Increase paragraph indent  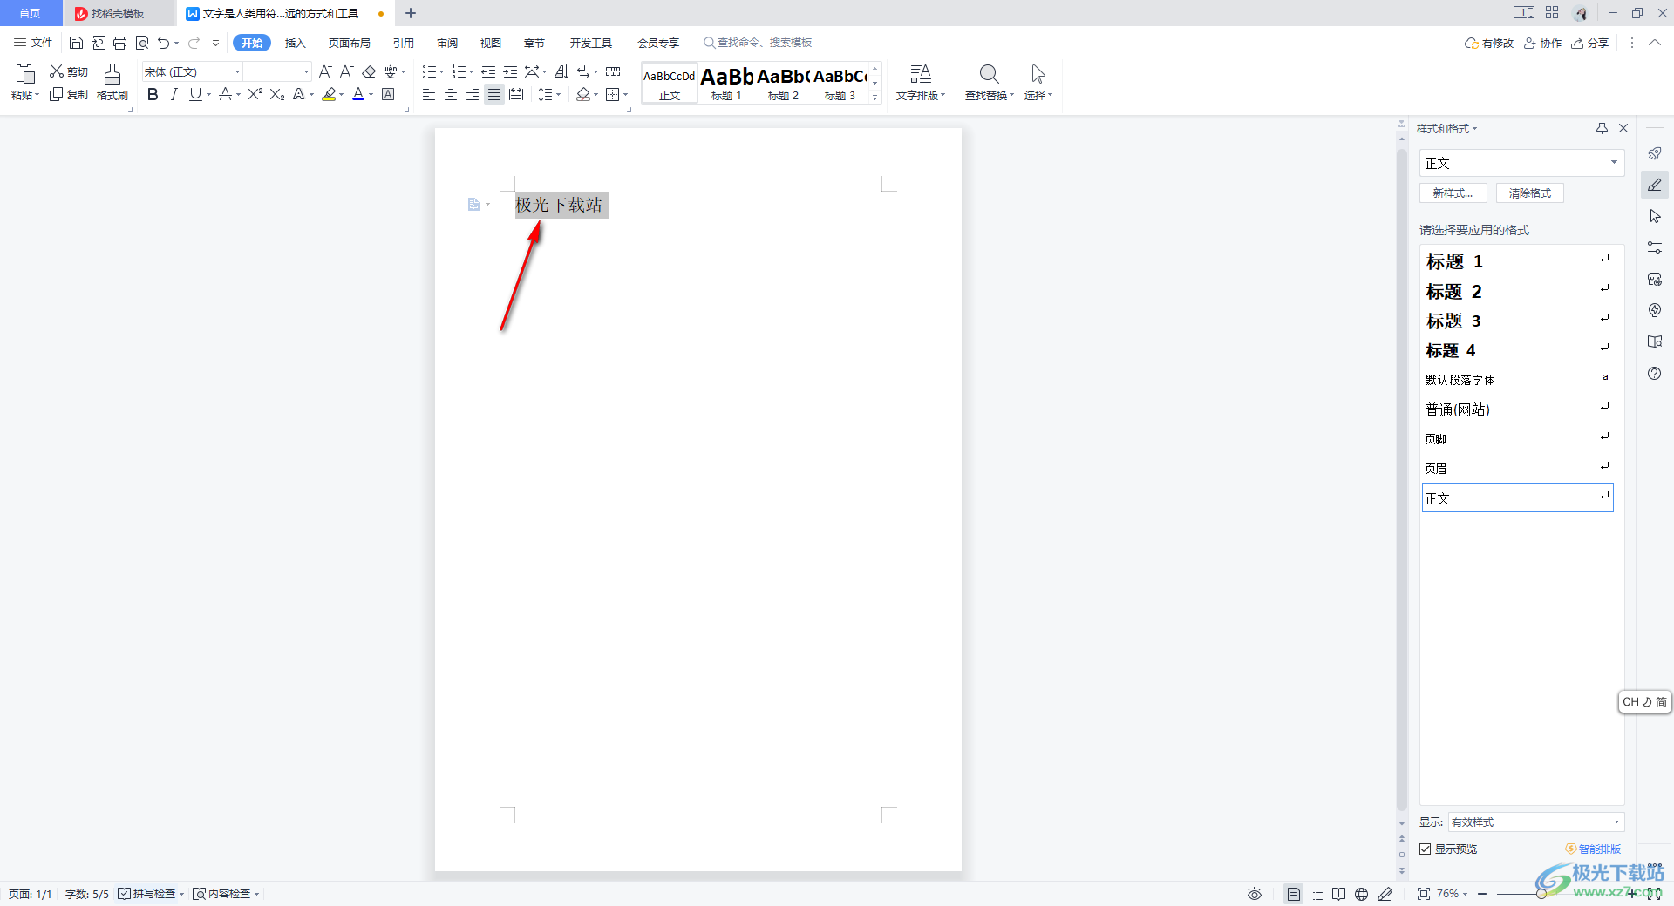(510, 71)
